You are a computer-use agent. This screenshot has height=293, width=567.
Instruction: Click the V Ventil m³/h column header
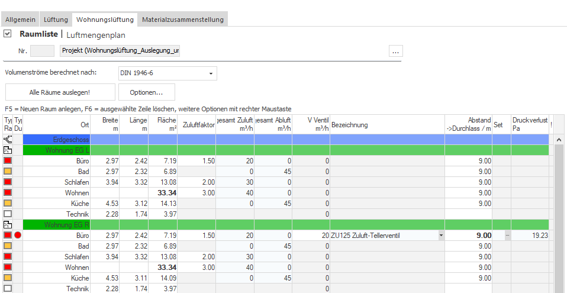pyautogui.click(x=311, y=124)
